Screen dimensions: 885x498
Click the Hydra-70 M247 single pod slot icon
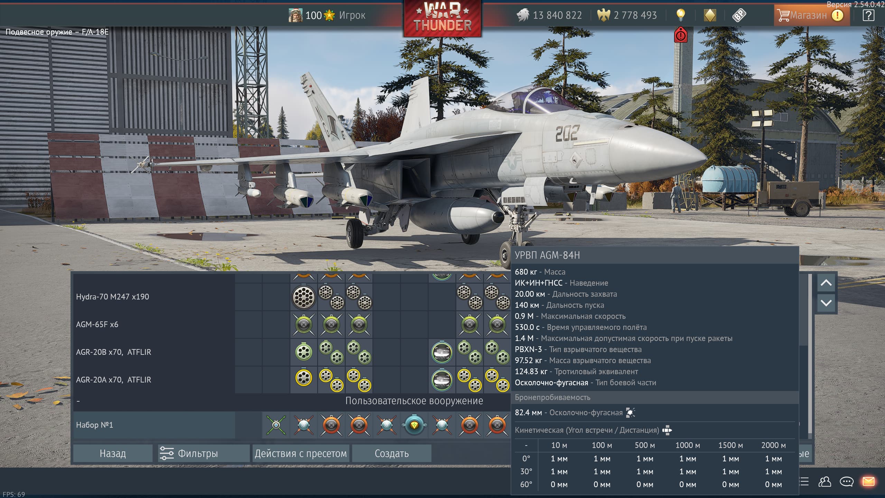(x=304, y=297)
